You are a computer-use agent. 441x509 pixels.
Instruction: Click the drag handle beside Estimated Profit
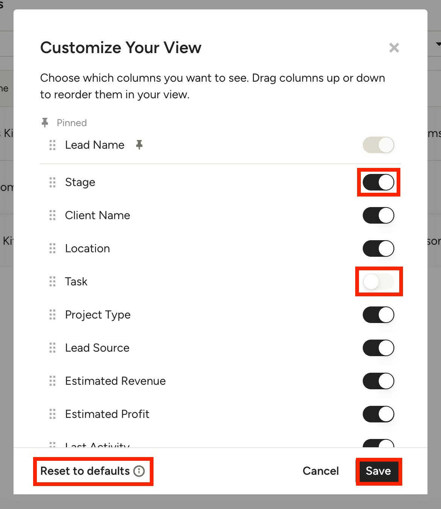52,414
